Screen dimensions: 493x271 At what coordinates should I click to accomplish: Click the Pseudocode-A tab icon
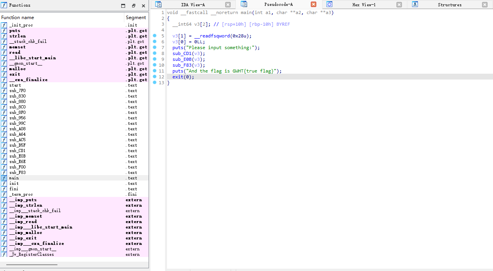(244, 4)
